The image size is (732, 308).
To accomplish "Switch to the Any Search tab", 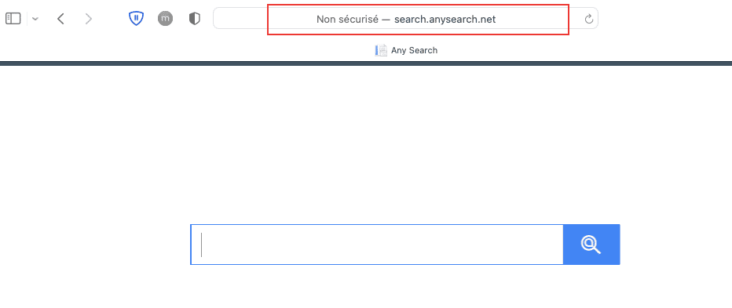I will click(x=406, y=50).
